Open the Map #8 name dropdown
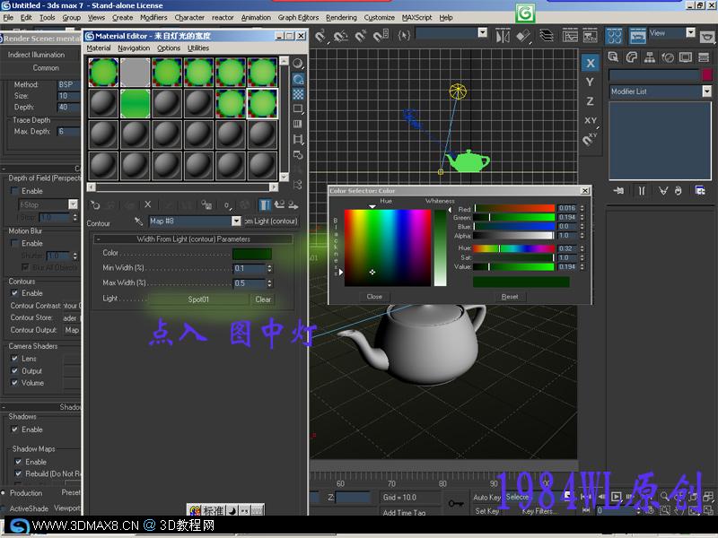The image size is (718, 538). 236,221
